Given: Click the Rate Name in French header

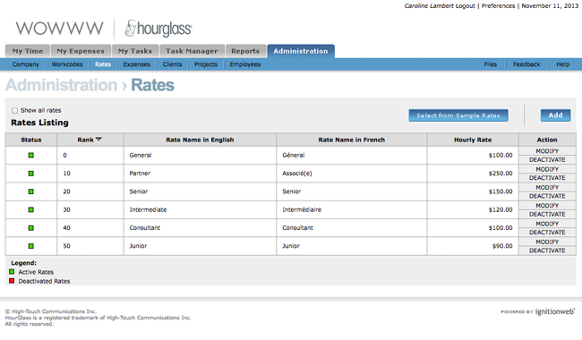Looking at the screenshot, I should tap(352, 140).
